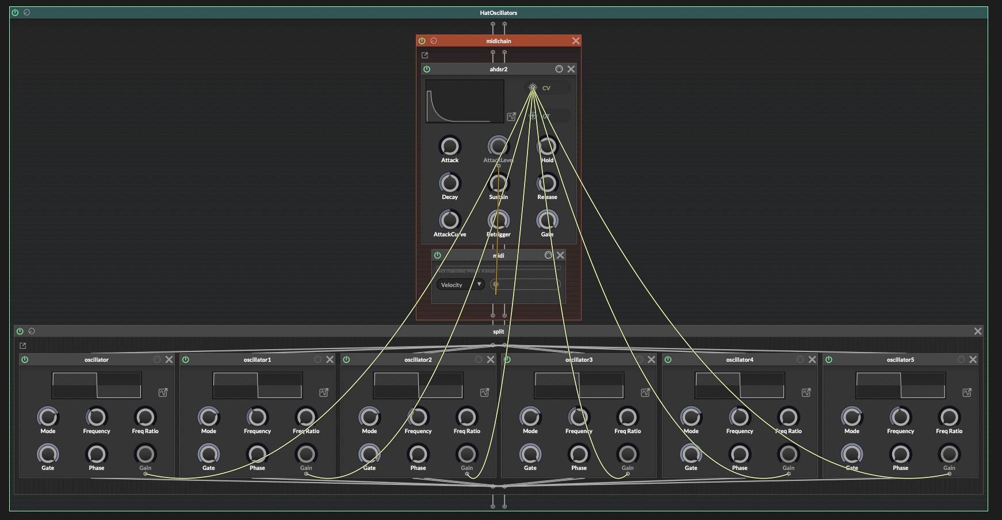Click oscillator5 Gain knob
Image resolution: width=1002 pixels, height=520 pixels.
949,454
